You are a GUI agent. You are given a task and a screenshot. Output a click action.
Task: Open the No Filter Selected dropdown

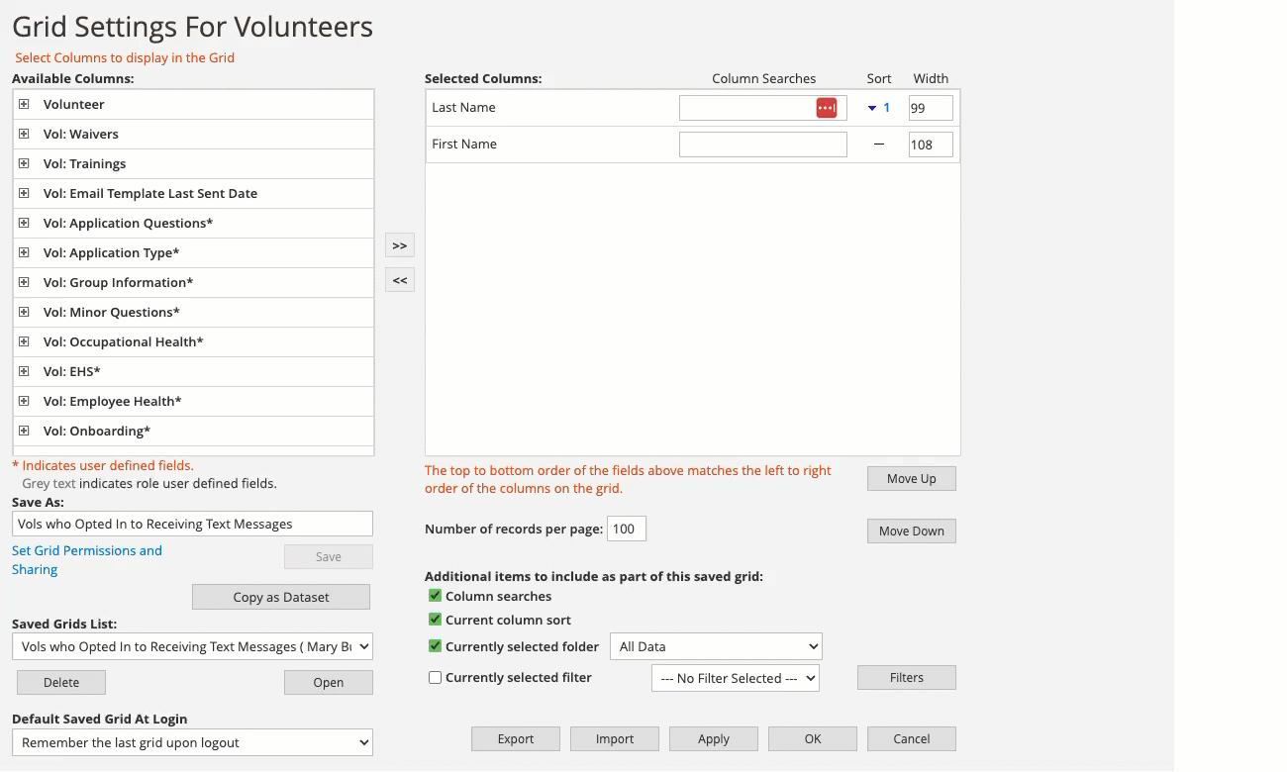(736, 678)
